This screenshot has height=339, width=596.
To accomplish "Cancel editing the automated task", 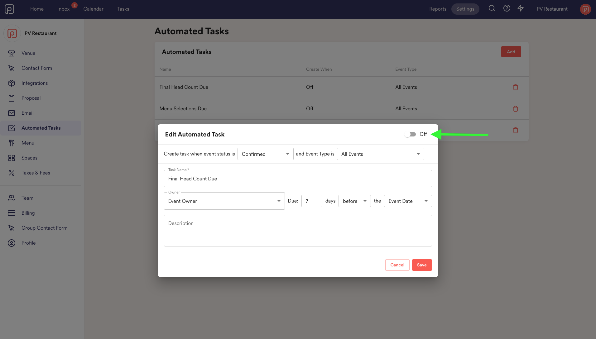I will coord(397,265).
